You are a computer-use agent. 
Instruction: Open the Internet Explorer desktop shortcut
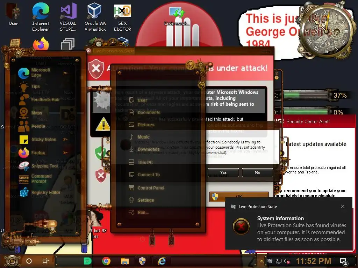(41, 17)
